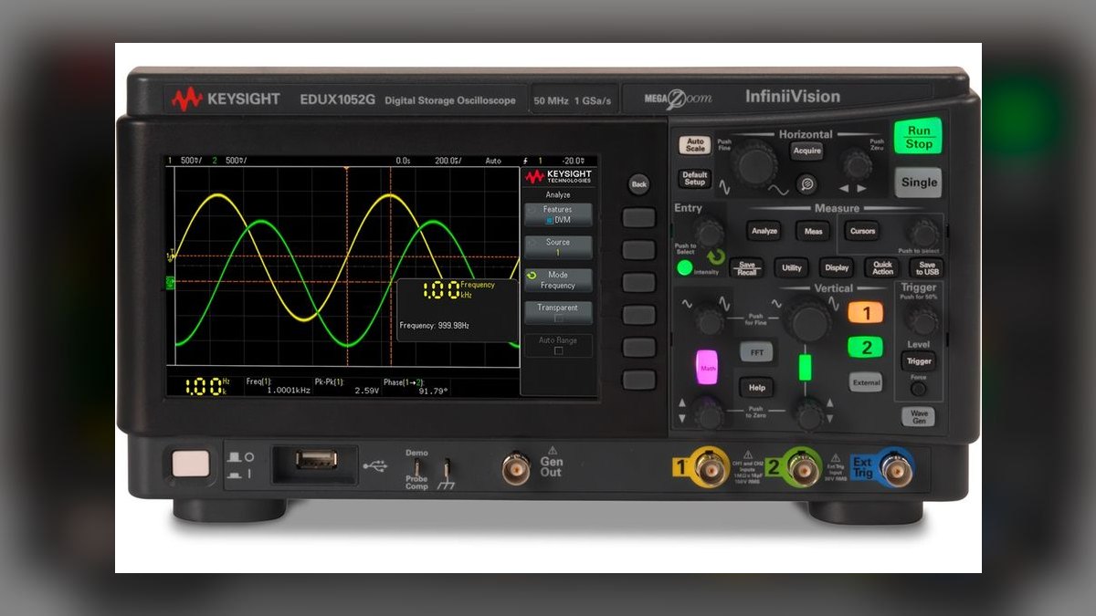Select the orange trigger time marker at top
Viewport: 1096px width, 616px height.
pos(347,170)
